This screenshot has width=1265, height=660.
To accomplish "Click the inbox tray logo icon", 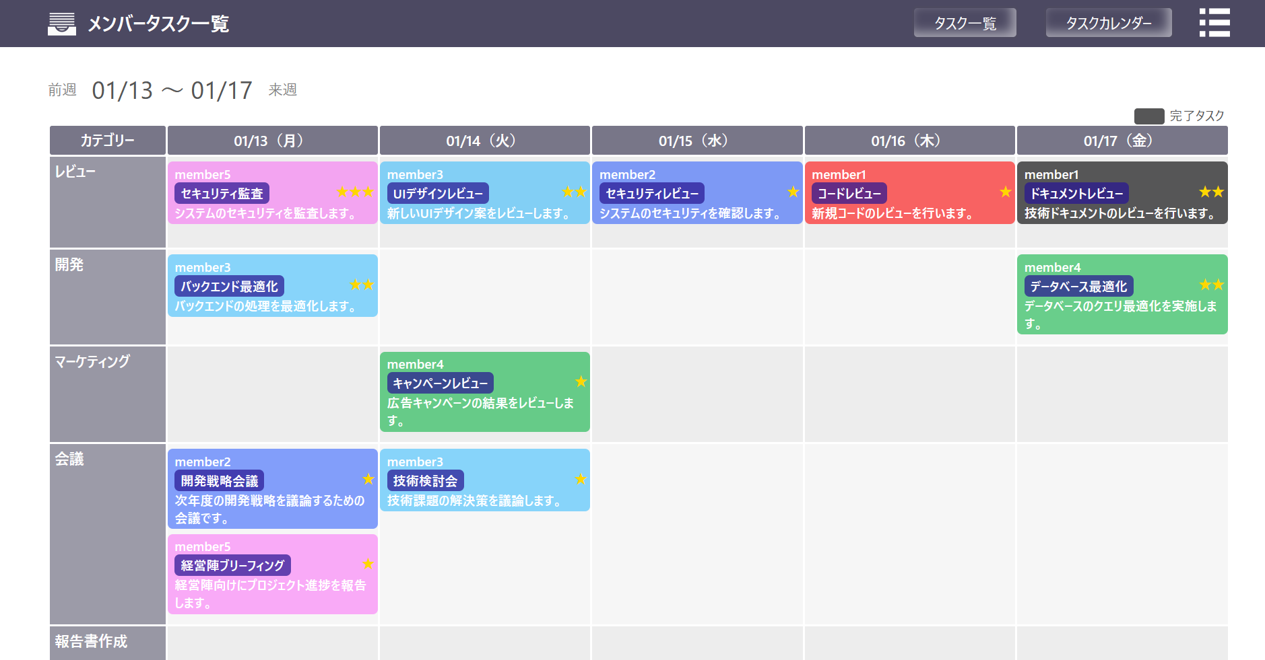I will coord(62,24).
